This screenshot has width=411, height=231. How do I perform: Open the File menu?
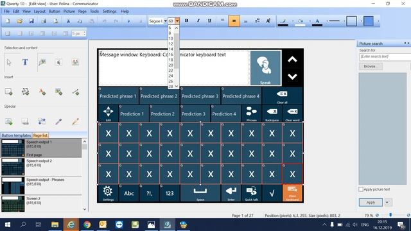6,12
